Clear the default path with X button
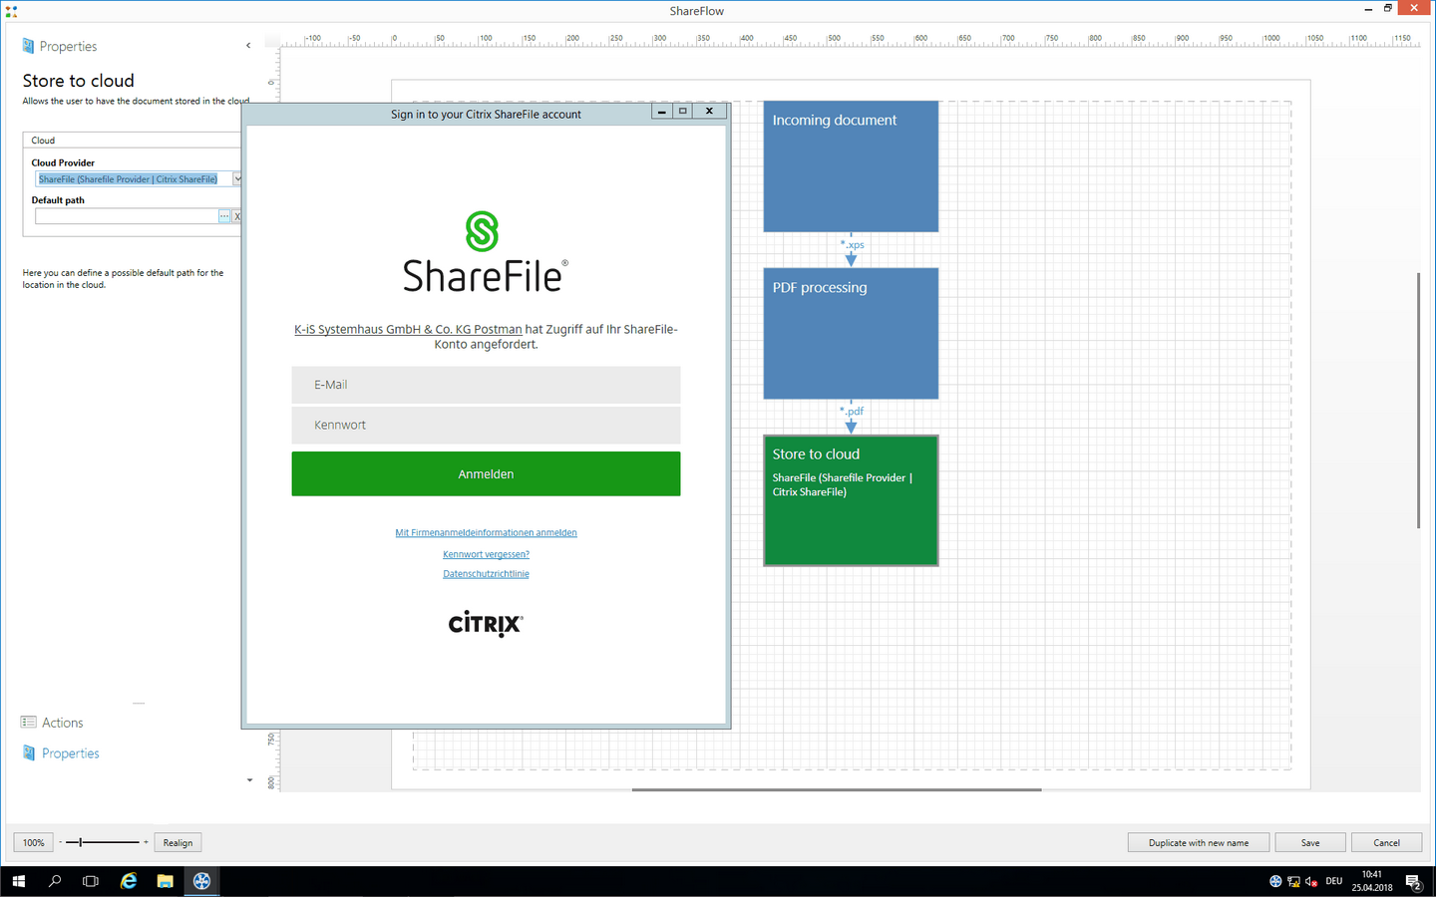 [237, 216]
